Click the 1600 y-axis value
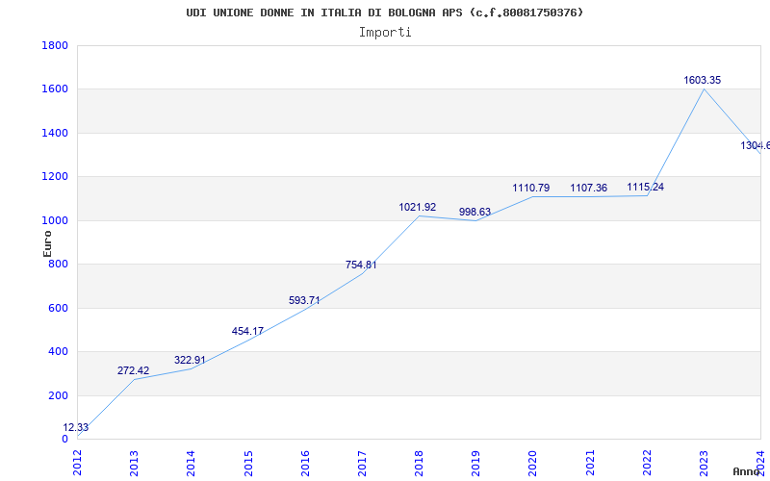The width and height of the screenshot is (770, 481). [55, 89]
